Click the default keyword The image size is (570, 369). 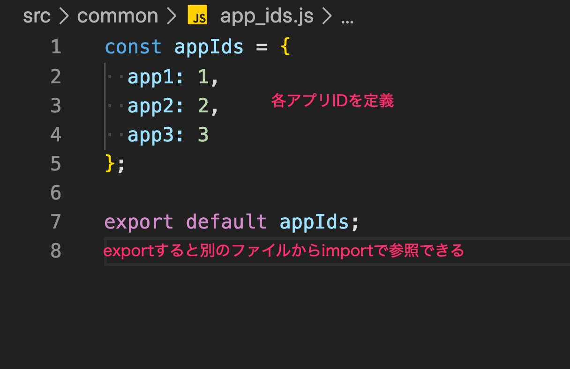[226, 221]
